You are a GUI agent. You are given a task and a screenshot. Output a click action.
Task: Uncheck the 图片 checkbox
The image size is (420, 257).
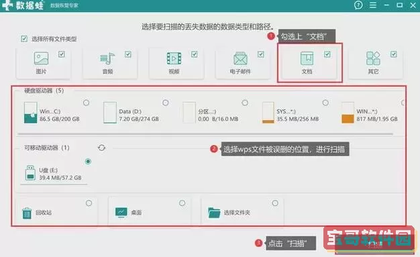(x=62, y=54)
